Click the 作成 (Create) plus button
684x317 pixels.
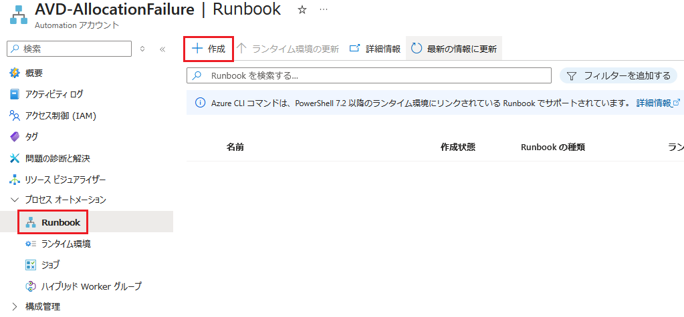[x=209, y=49]
